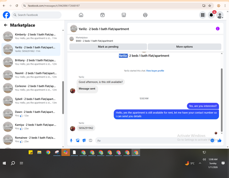The height and width of the screenshot is (178, 229).
Task: Click the listing thumbnail next to $900
Action: pos(71,39)
